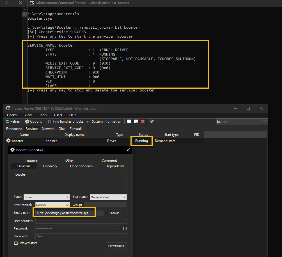Viewport: 282px width, 257px height.
Task: Sort services by Name column
Action: click(24, 135)
